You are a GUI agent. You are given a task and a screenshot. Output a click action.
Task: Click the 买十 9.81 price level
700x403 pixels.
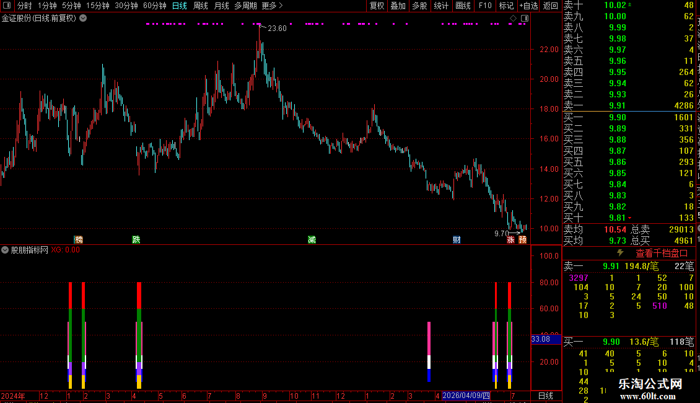[618, 218]
